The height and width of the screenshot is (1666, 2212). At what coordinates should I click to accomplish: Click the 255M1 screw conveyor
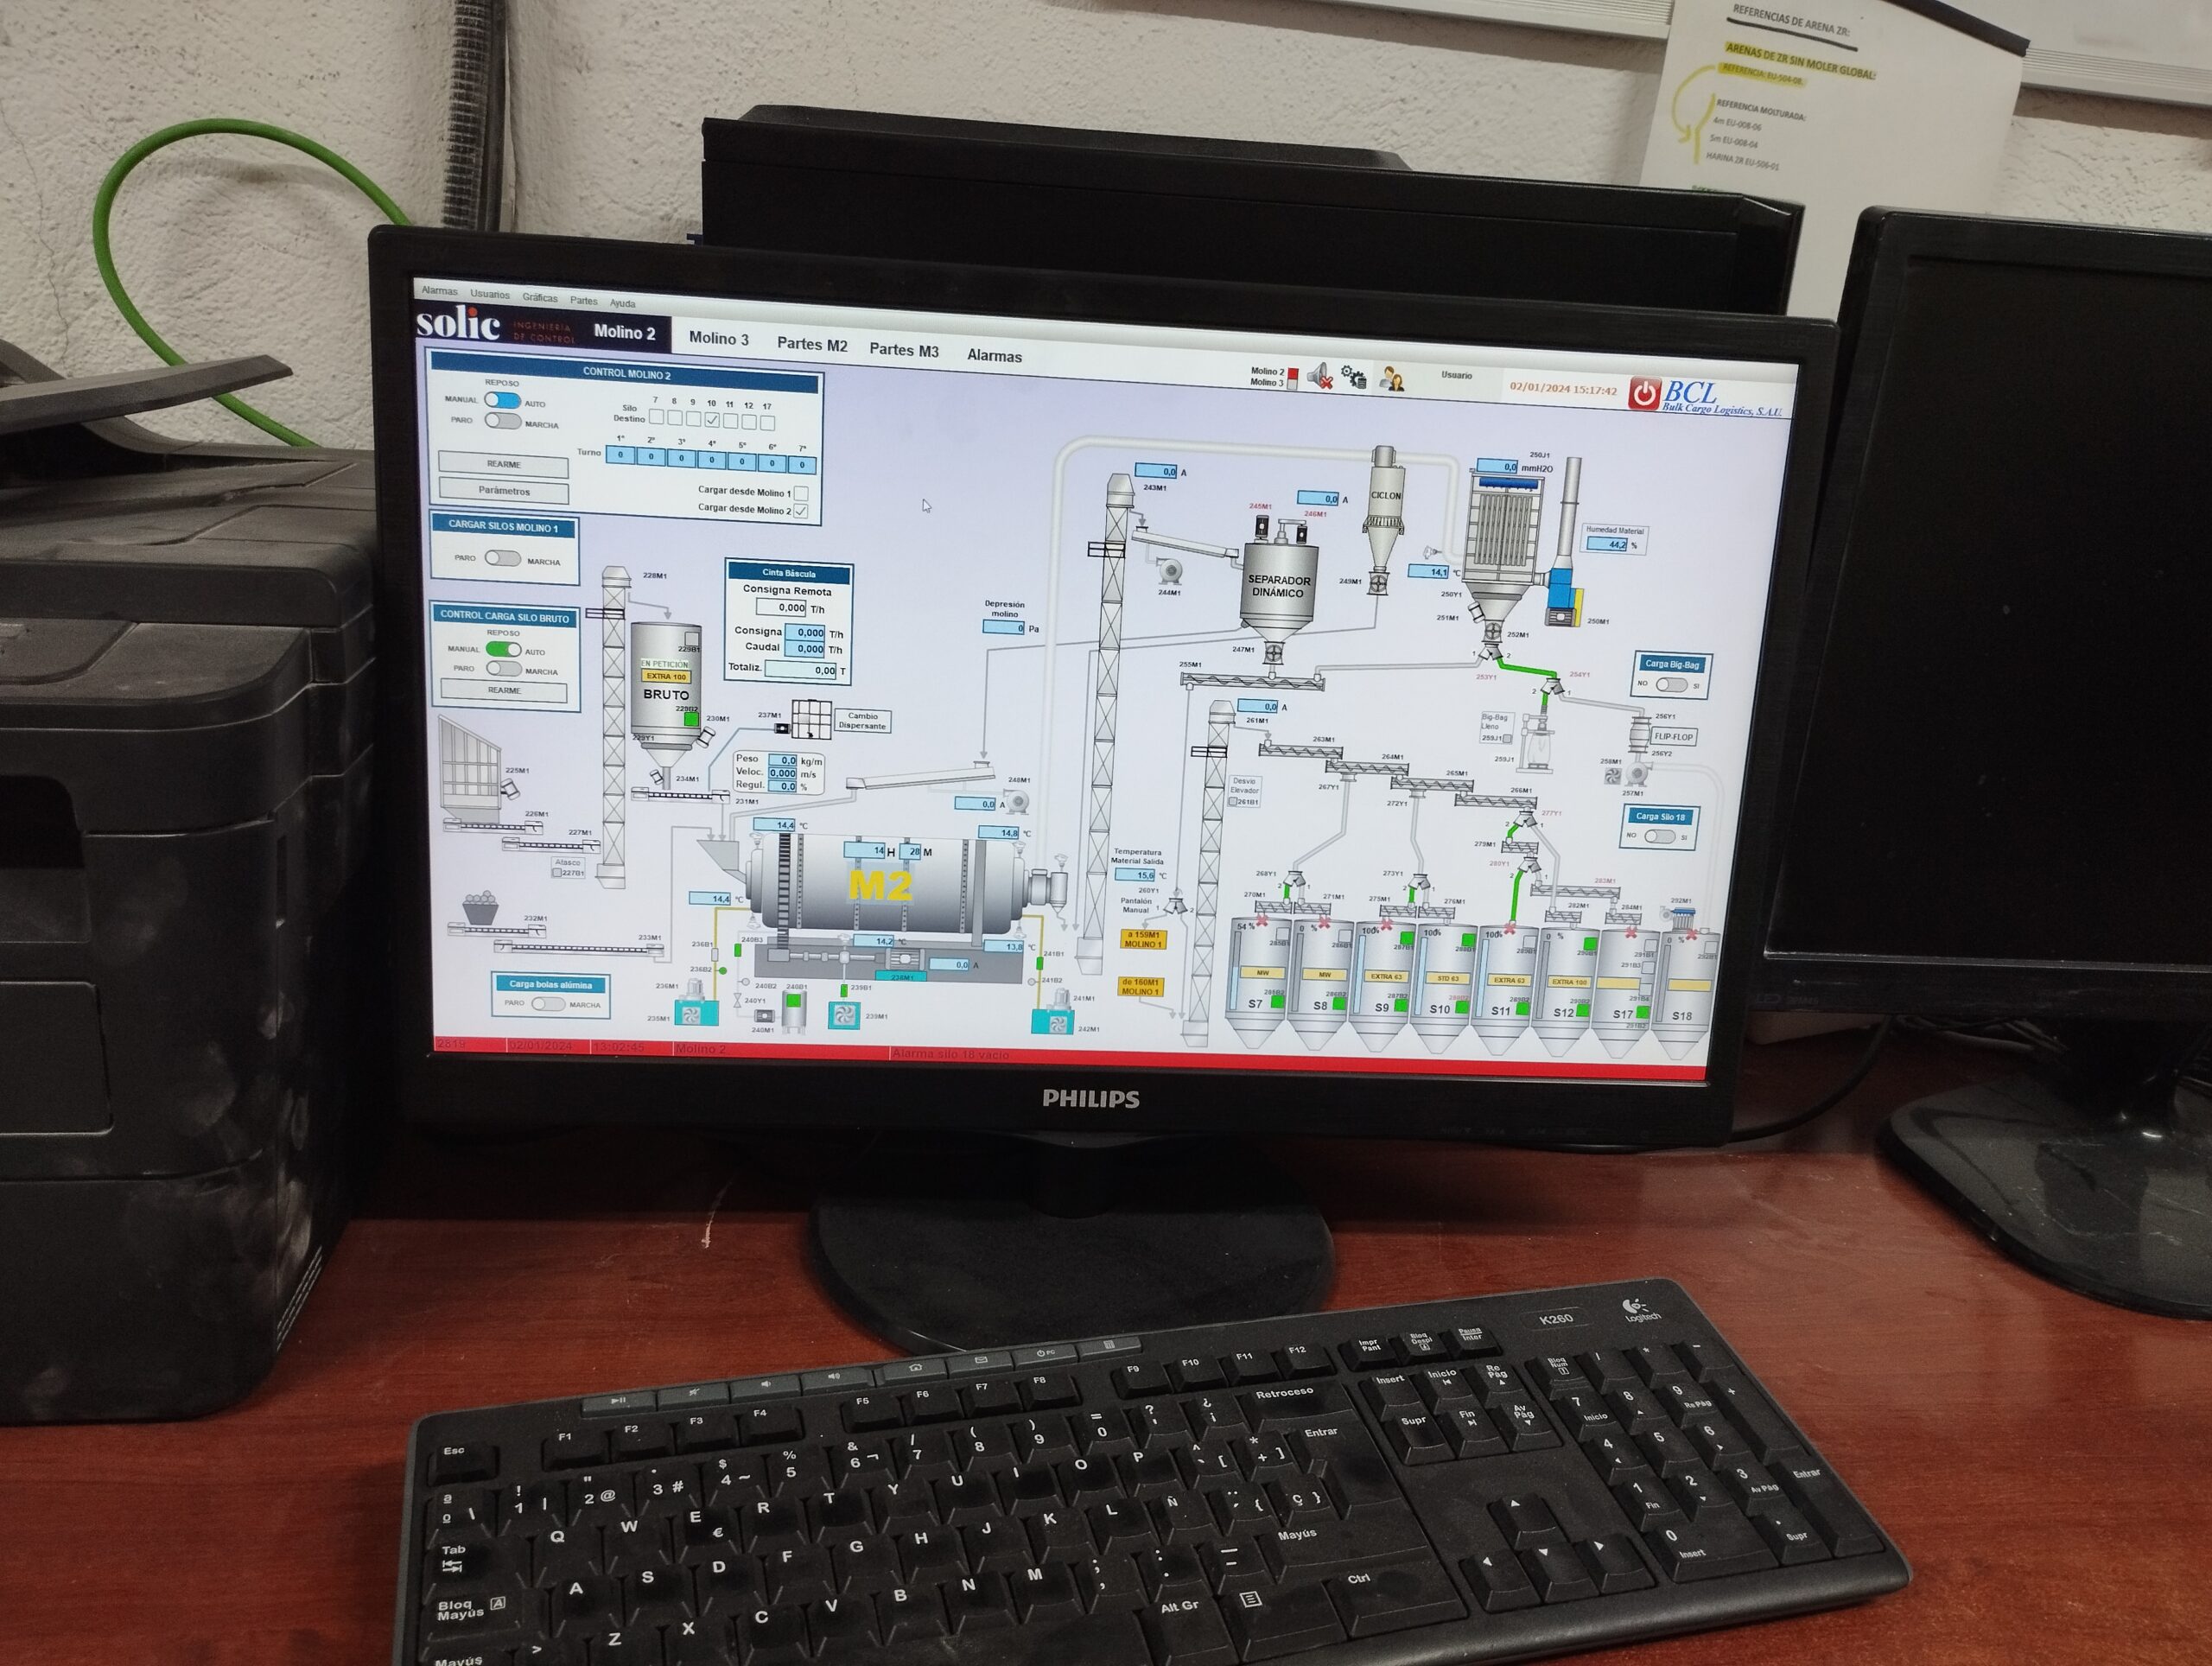pyautogui.click(x=1253, y=682)
